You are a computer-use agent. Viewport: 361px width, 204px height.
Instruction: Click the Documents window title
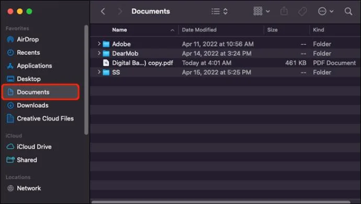click(x=151, y=12)
